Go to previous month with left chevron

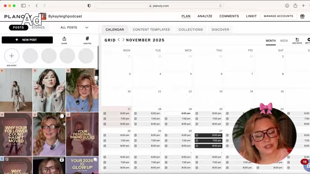119,40
